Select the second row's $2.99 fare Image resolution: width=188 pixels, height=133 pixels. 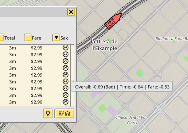[x=37, y=55]
